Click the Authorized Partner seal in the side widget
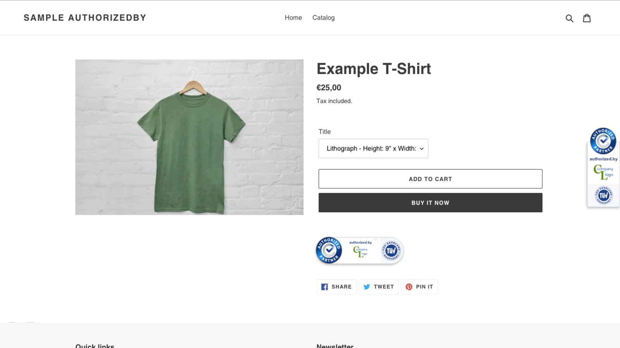620x348 pixels. click(x=603, y=141)
